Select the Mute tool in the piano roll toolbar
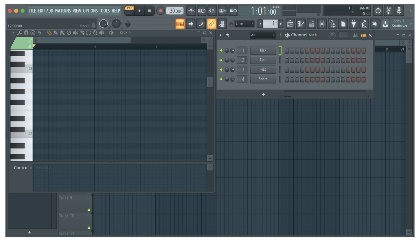This screenshot has width=420, height=244. click(75, 33)
